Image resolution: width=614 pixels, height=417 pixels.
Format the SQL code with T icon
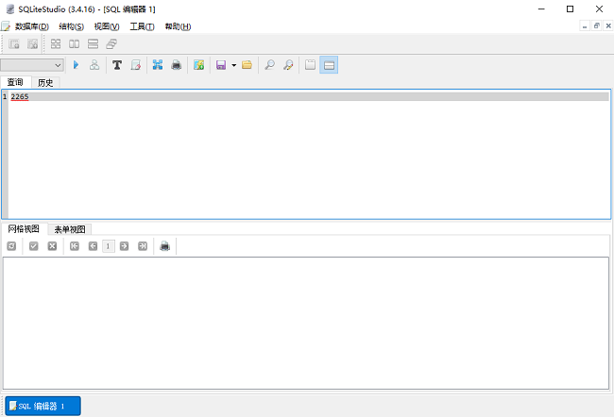[117, 65]
